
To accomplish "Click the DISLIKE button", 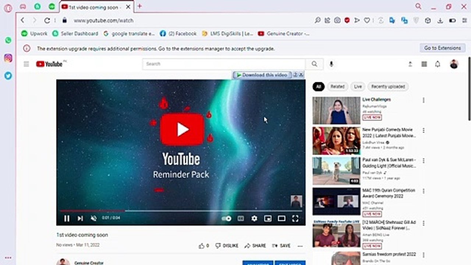I will click(227, 246).
